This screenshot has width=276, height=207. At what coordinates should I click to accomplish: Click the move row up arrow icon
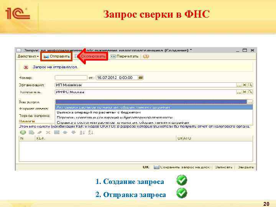click(65, 132)
